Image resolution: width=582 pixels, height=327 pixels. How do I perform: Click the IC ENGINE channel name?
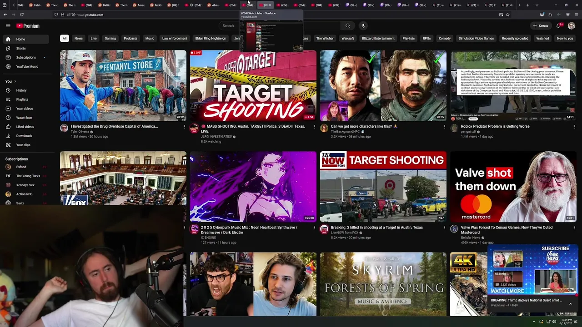208,238
